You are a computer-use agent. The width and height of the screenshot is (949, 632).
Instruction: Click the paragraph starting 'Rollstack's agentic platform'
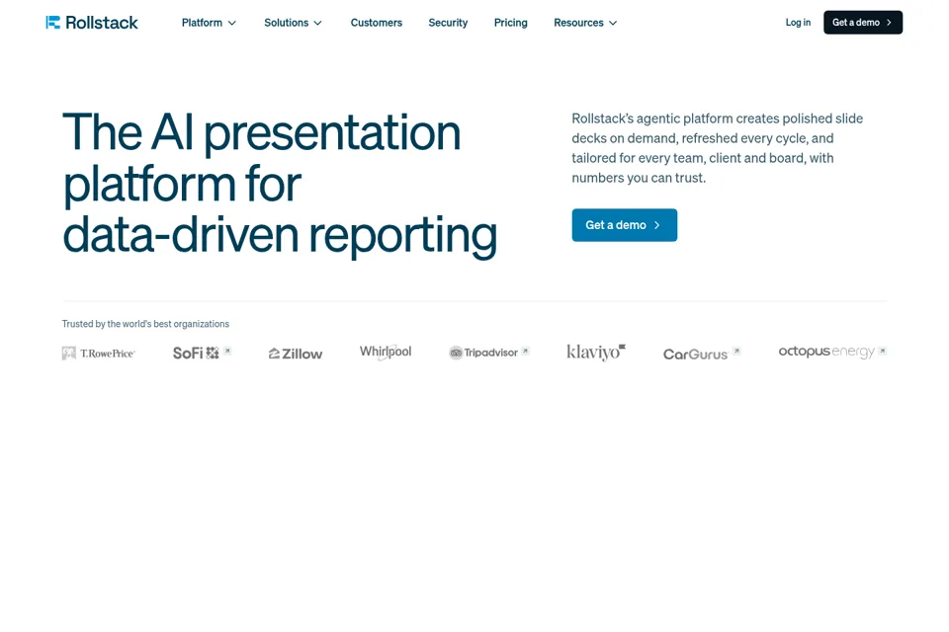click(718, 148)
